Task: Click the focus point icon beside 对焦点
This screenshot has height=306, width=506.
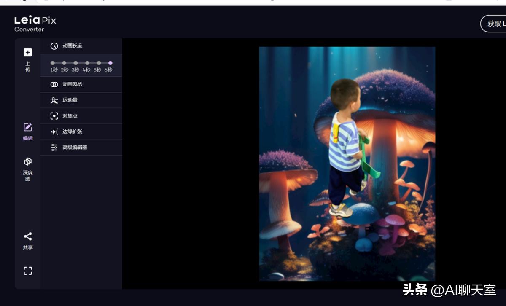Action: click(54, 116)
